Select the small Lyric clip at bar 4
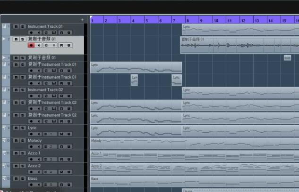Viewport: 299px width, 192px height. tap(135, 80)
